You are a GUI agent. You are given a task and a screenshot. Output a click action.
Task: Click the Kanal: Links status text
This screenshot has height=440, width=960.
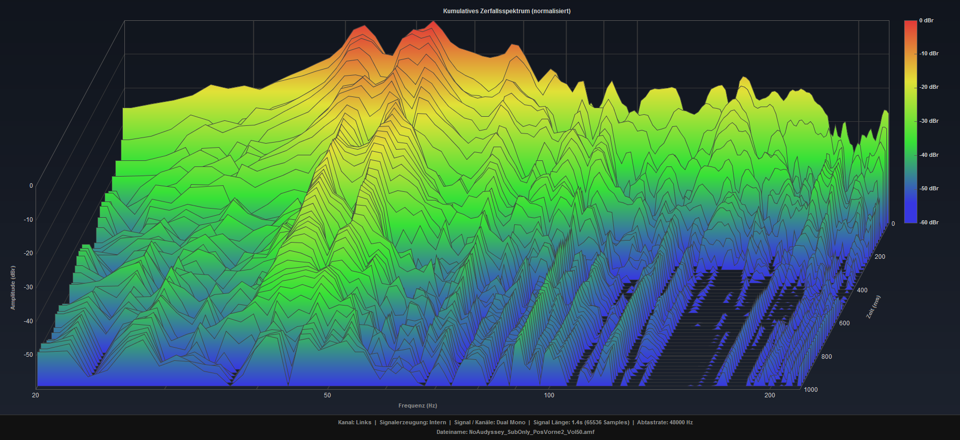[x=354, y=422]
